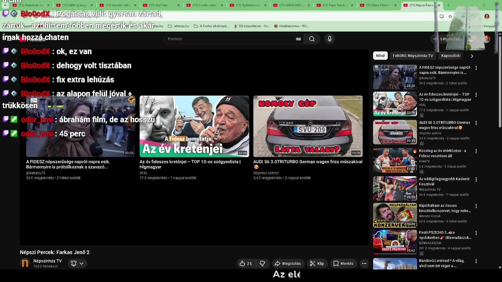This screenshot has height=282, width=502.
Task: Open A Firefox alkalmazá... bookmark folder
Action: pyautogui.click(x=211, y=26)
